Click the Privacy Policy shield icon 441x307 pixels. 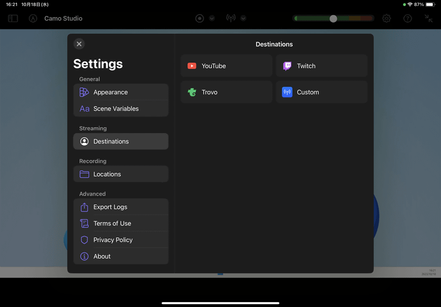(84, 240)
